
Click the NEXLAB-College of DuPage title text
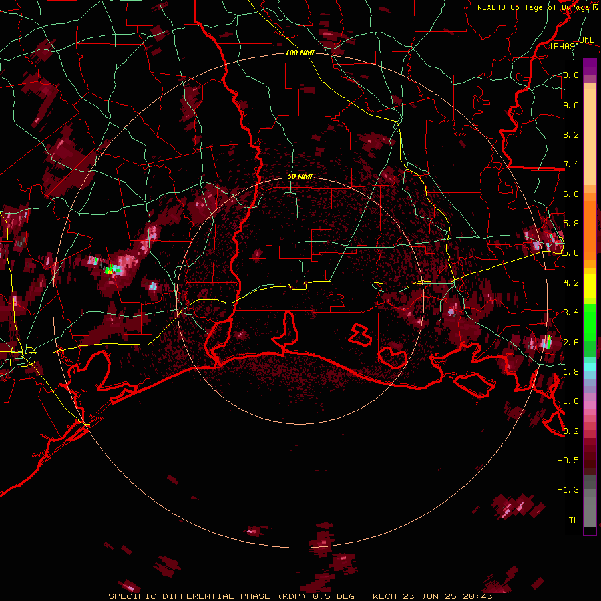coord(534,7)
